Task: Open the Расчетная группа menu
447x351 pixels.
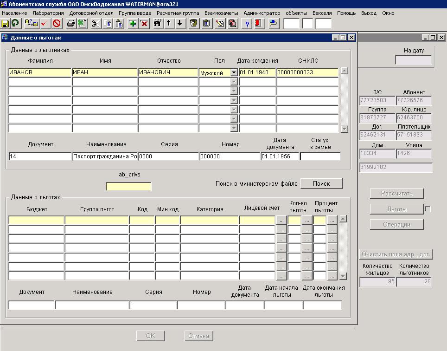Action: (178, 13)
